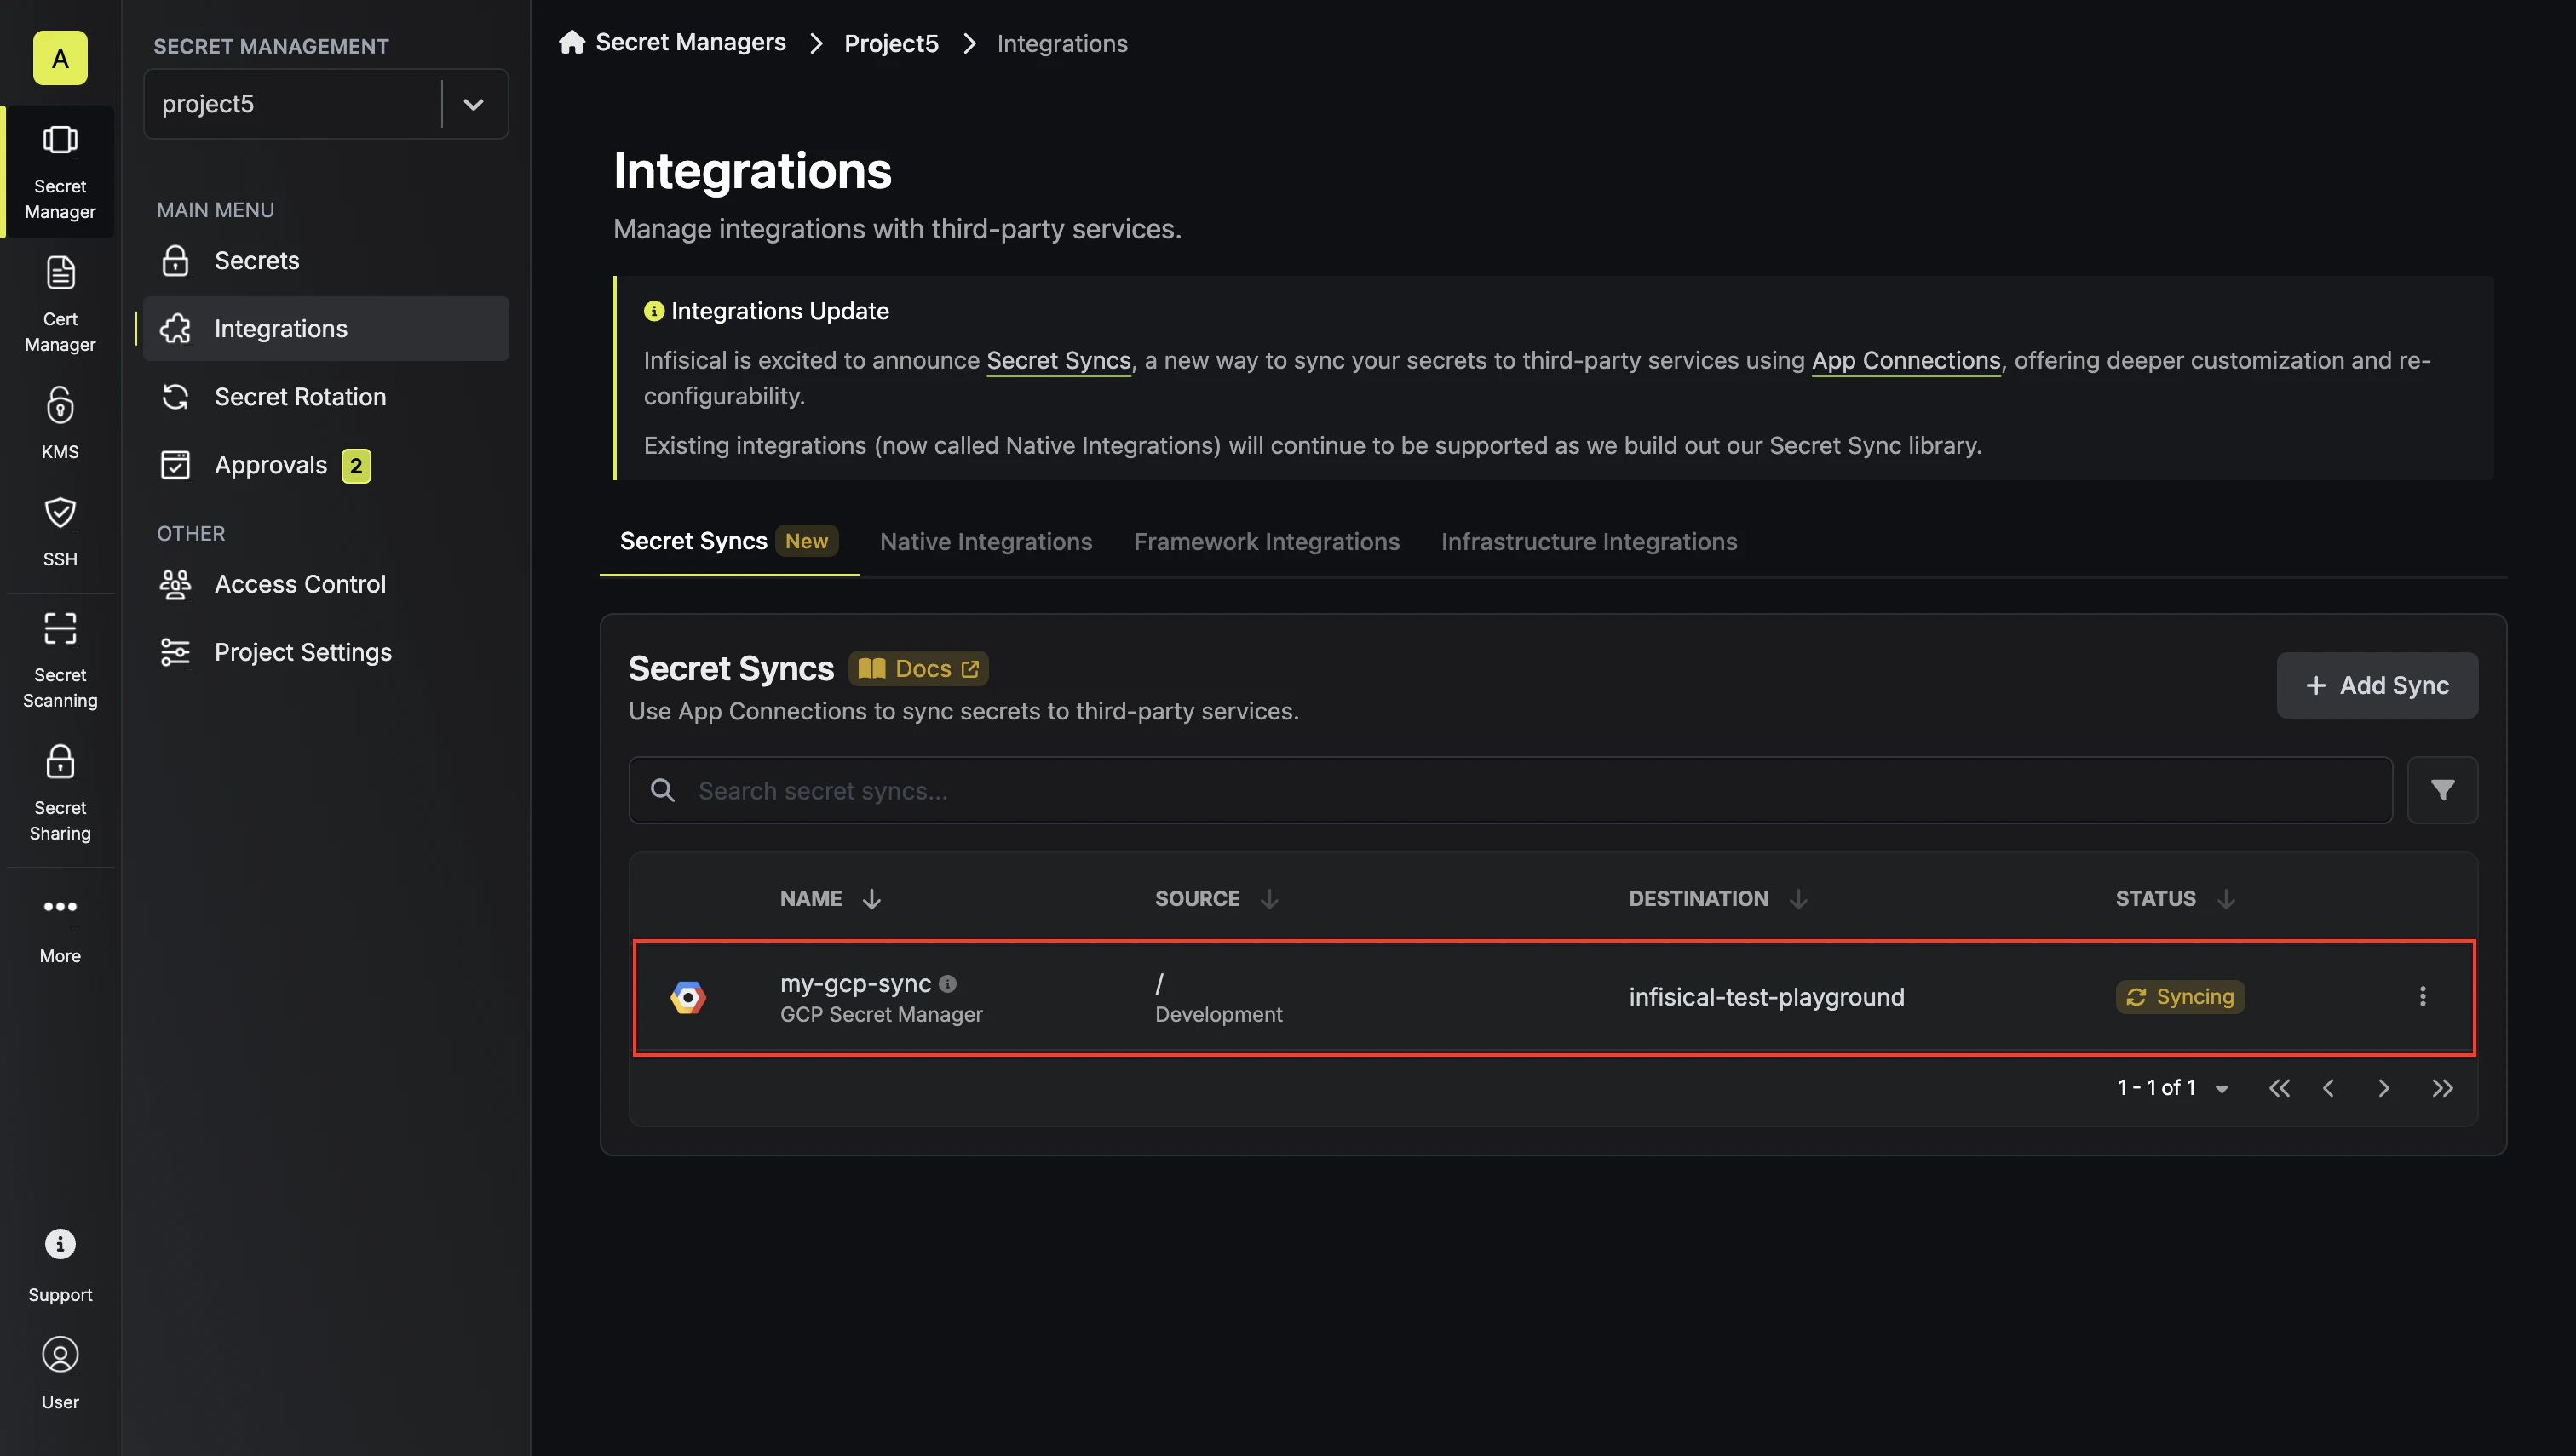Go to Secrets in the main menu
This screenshot has height=1456, width=2576.
point(326,261)
